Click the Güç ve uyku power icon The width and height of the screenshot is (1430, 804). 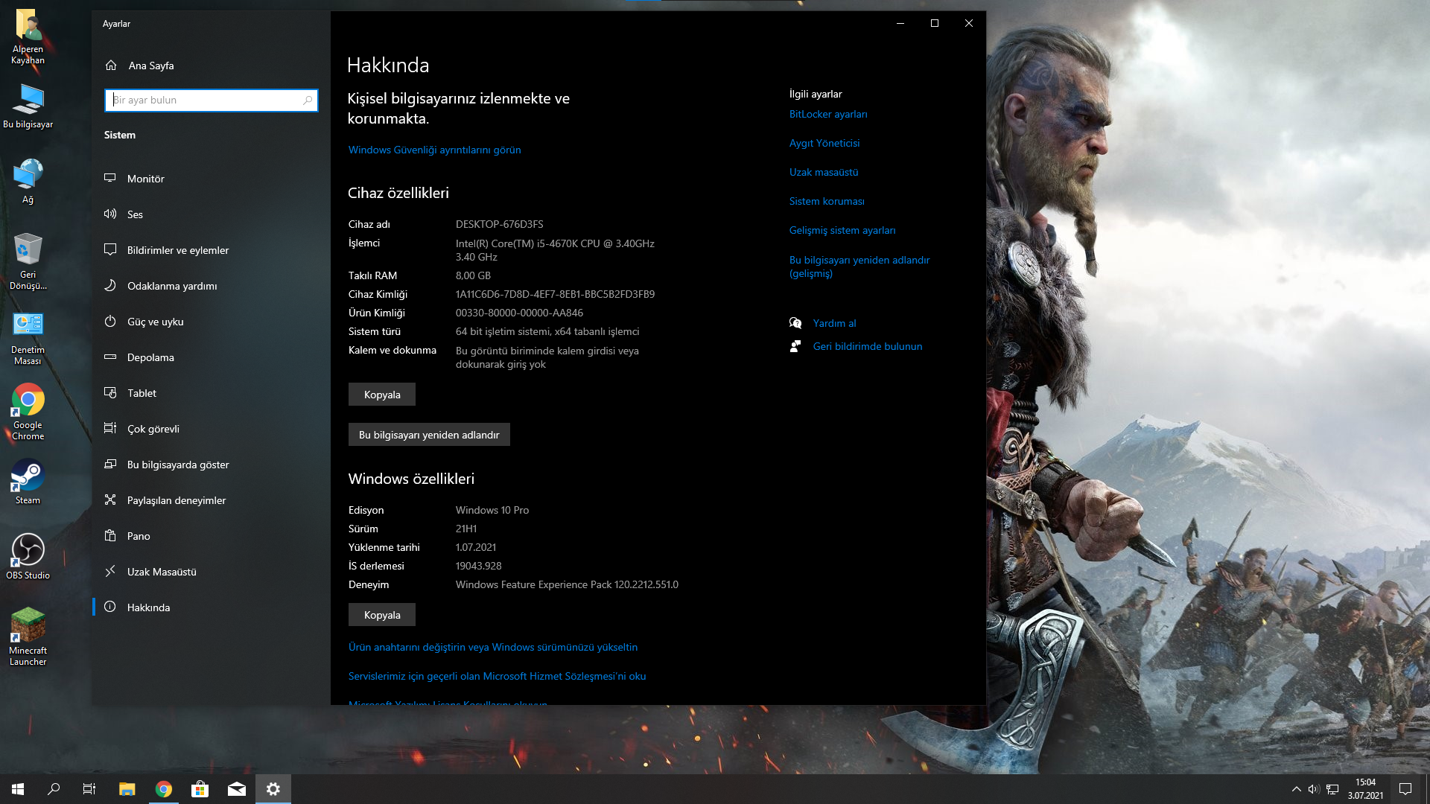(110, 322)
